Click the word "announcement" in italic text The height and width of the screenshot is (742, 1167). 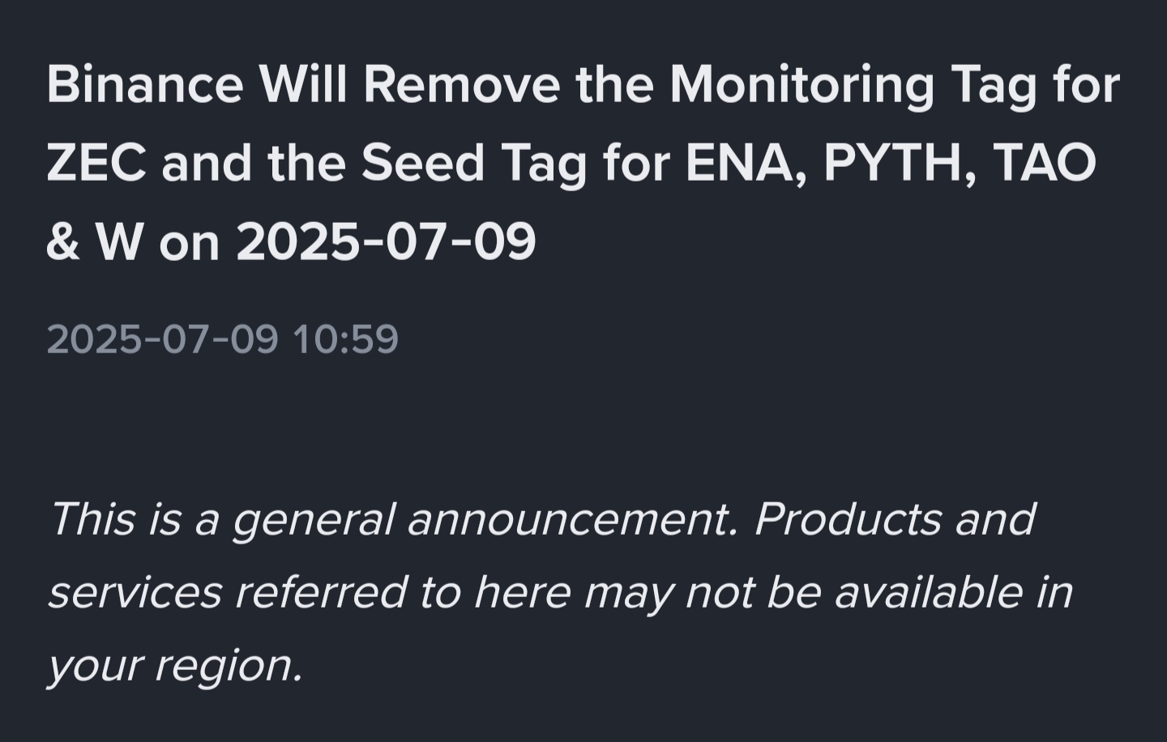point(573,519)
